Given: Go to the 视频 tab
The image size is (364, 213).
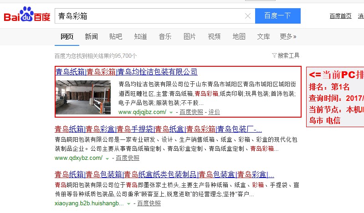Looking at the screenshot, I should click(x=214, y=36).
